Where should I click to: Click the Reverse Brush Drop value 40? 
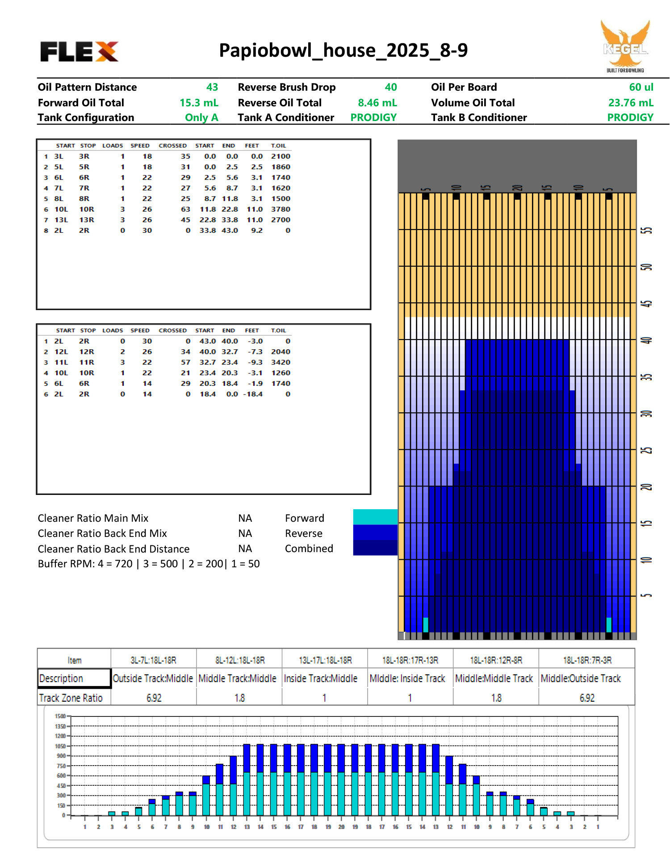tap(390, 87)
